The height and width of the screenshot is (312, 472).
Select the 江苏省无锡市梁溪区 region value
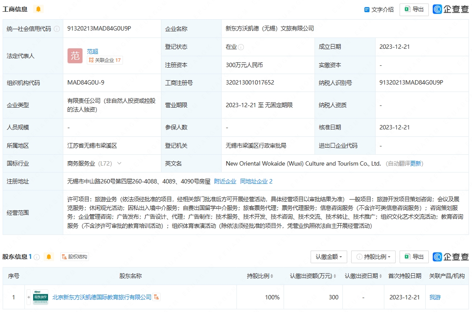(x=92, y=146)
